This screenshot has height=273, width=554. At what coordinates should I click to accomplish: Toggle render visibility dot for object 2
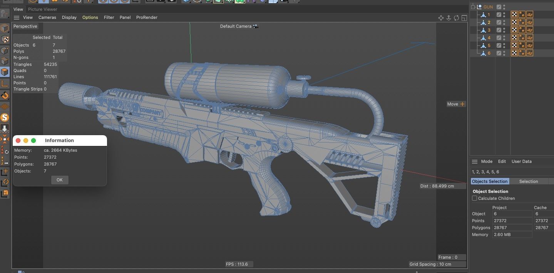(504, 24)
